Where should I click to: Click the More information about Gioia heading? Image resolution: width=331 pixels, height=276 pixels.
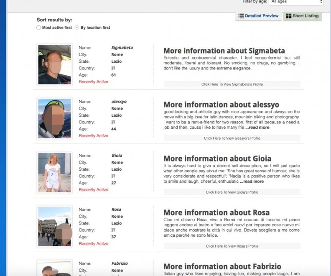click(x=217, y=158)
